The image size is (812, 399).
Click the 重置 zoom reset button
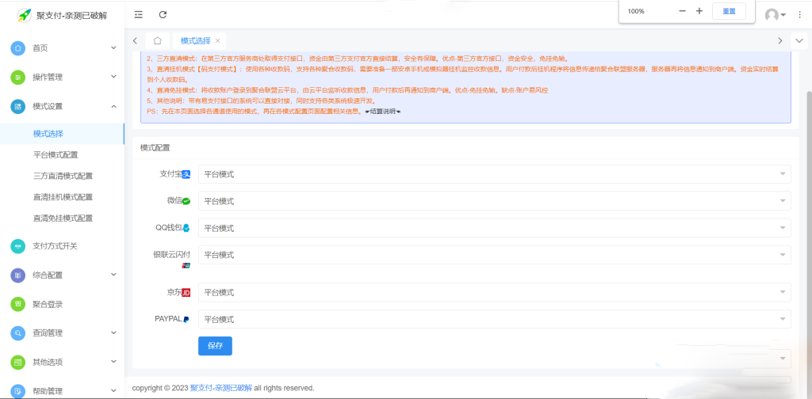coord(729,11)
